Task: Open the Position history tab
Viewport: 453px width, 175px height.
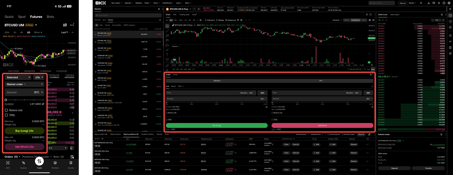Action: (x=147, y=134)
